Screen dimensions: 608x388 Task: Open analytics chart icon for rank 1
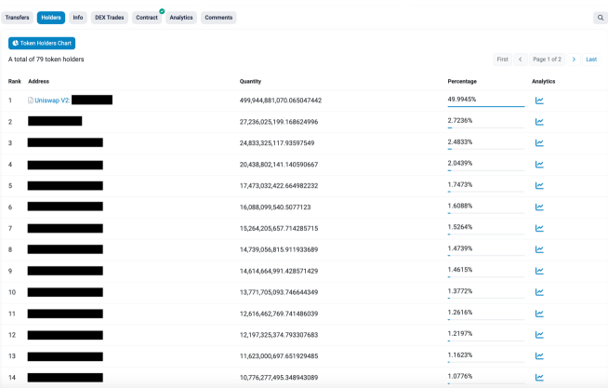tap(539, 100)
